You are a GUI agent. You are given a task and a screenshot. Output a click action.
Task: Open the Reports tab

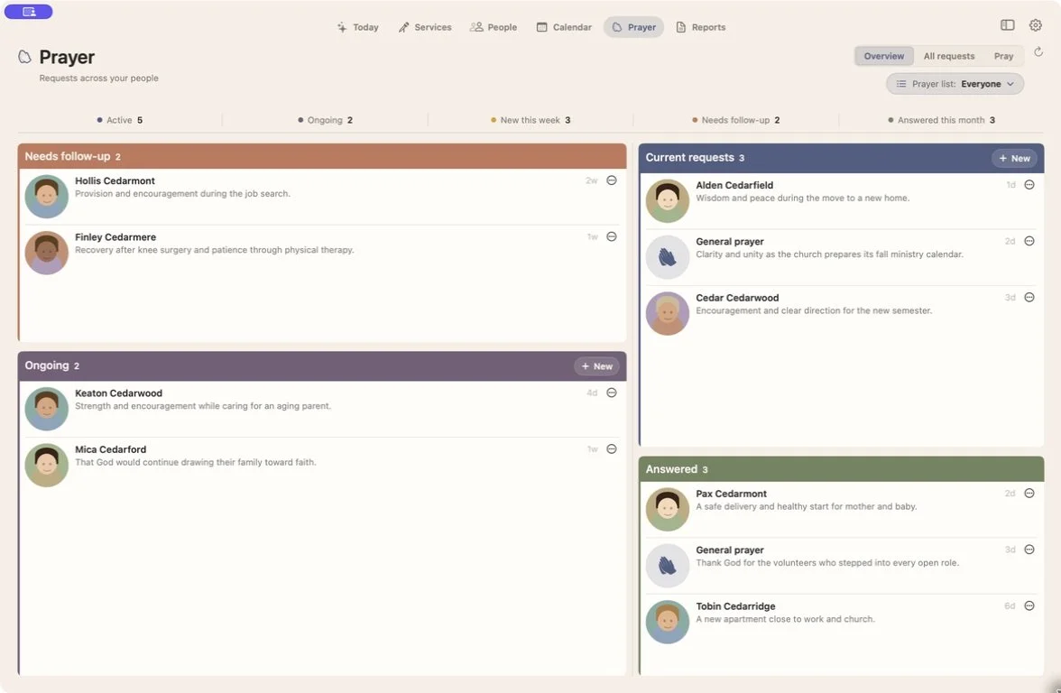tap(700, 27)
